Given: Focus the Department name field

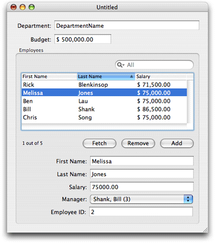Looking at the screenshot, I should (126, 26).
